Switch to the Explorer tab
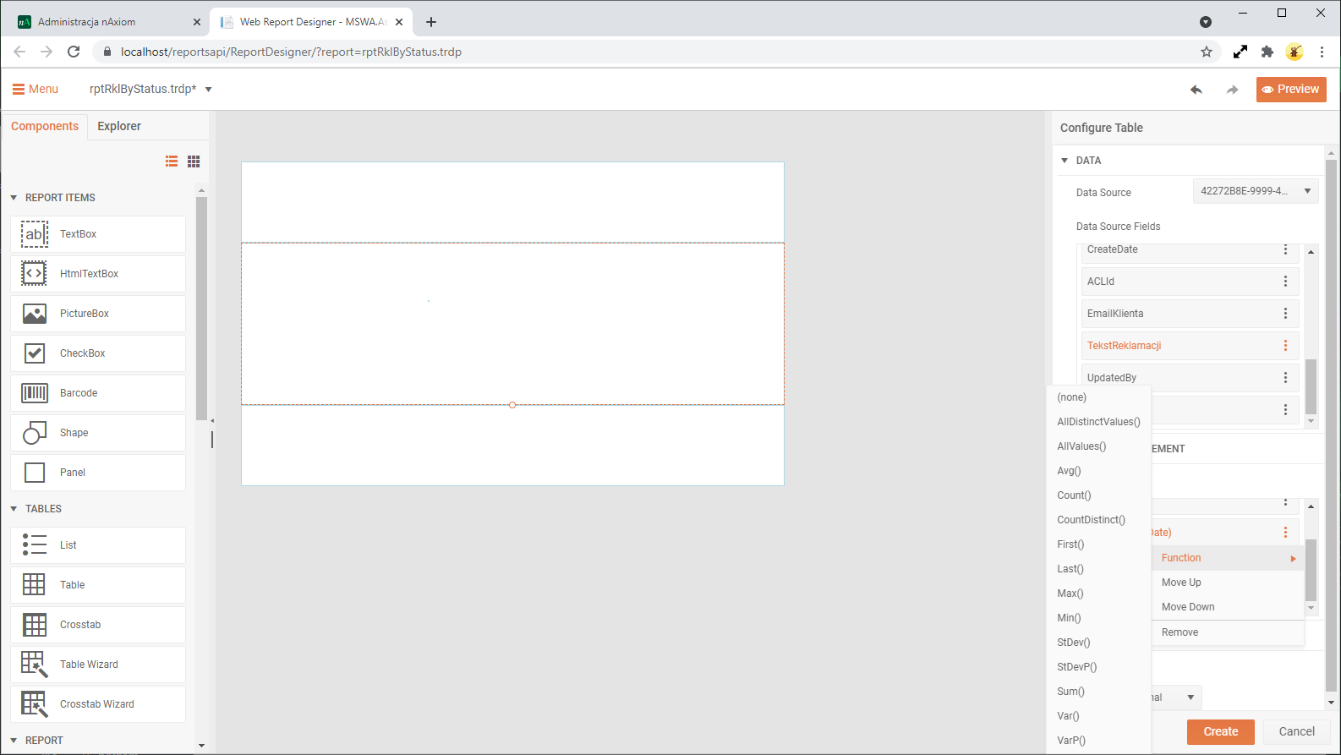 coord(119,126)
